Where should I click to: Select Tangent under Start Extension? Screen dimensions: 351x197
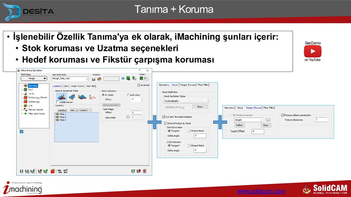click(169, 131)
